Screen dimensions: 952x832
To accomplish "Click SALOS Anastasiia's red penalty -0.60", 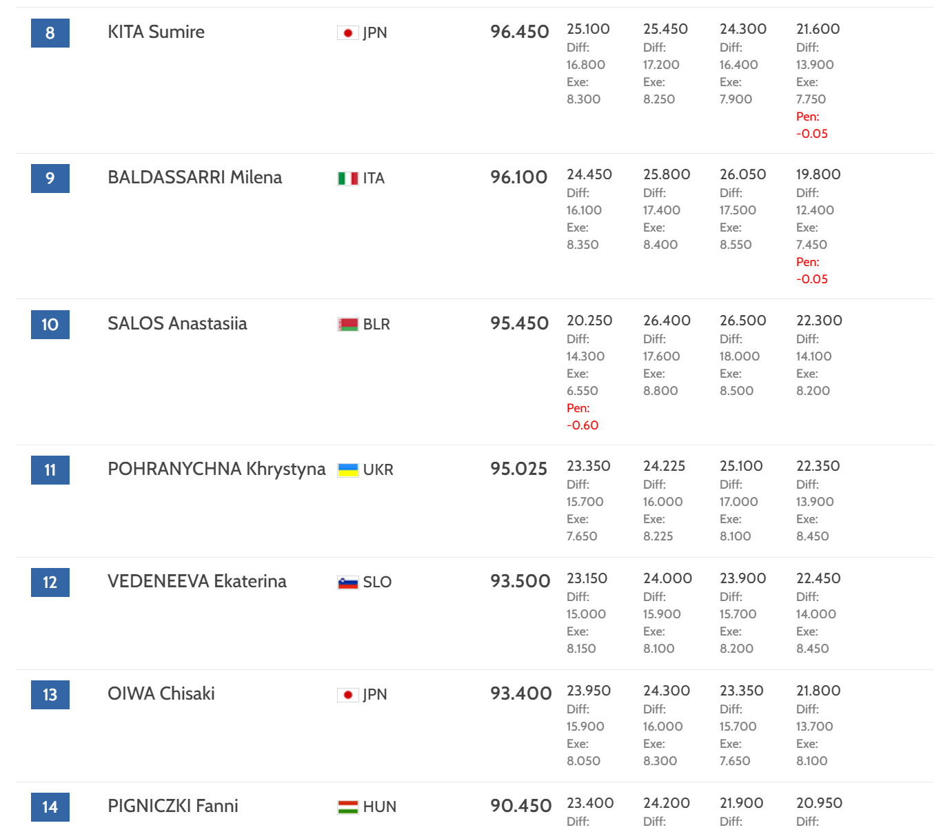I will point(583,426).
